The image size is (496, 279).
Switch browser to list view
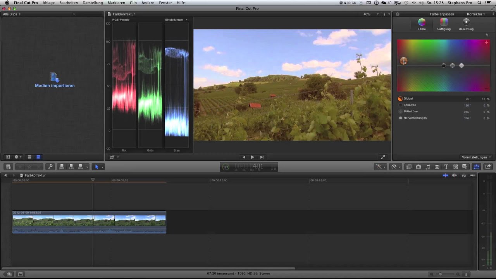[x=38, y=157]
